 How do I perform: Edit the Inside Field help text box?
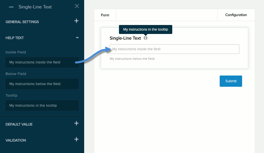tap(42, 62)
